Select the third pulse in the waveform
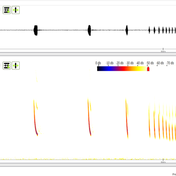Viewport: 176px width, 176px height. [x=127, y=30]
